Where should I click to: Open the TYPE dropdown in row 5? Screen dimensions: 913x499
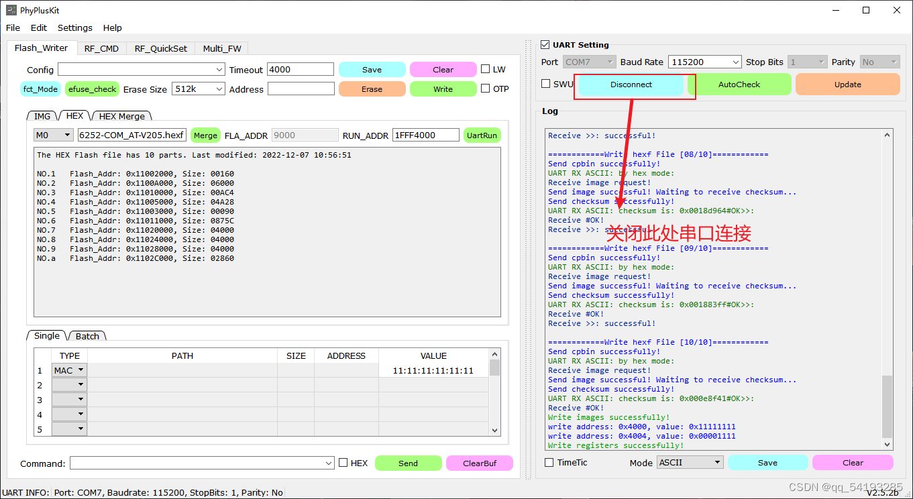[70, 429]
